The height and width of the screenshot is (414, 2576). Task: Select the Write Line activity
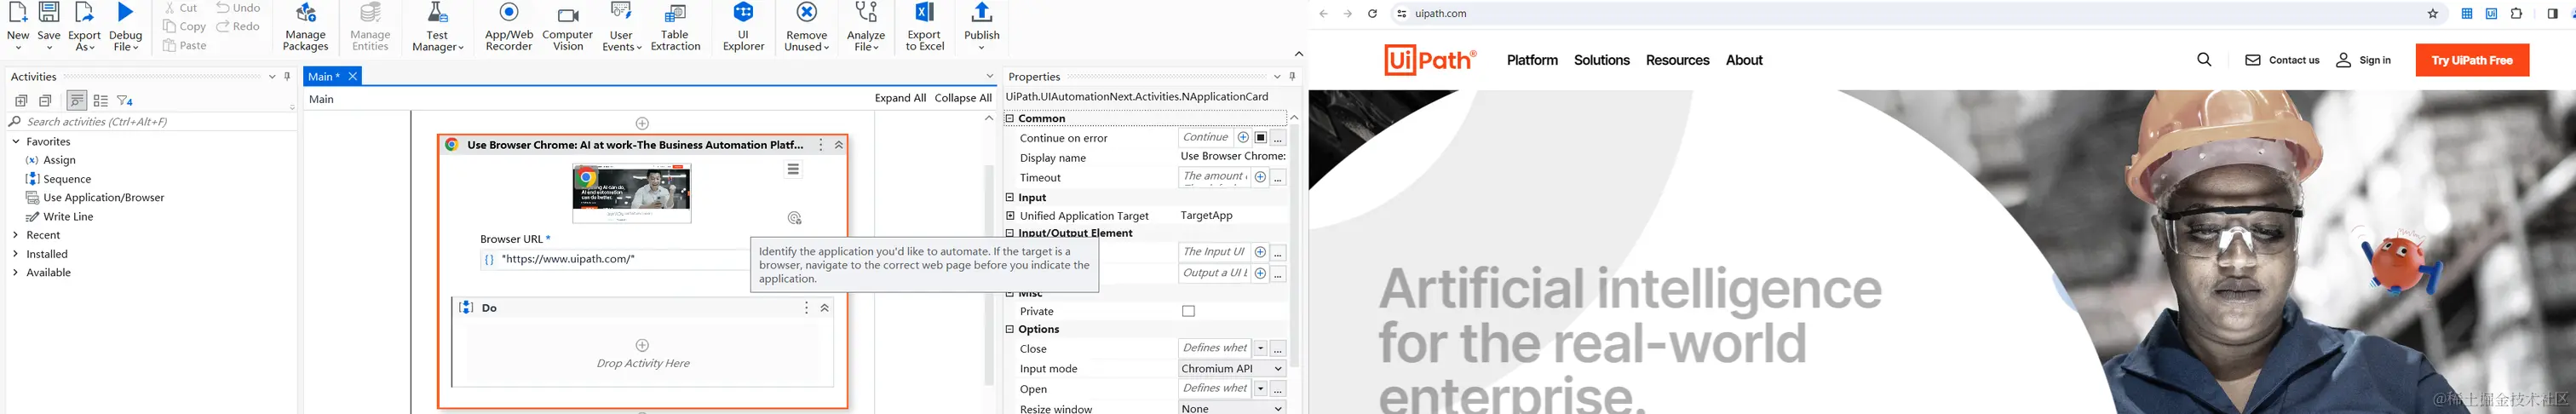click(x=68, y=217)
